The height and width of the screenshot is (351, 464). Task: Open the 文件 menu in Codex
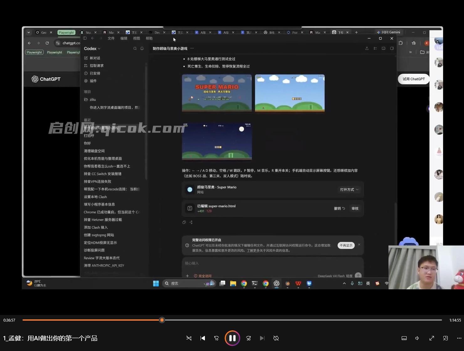pos(111,39)
